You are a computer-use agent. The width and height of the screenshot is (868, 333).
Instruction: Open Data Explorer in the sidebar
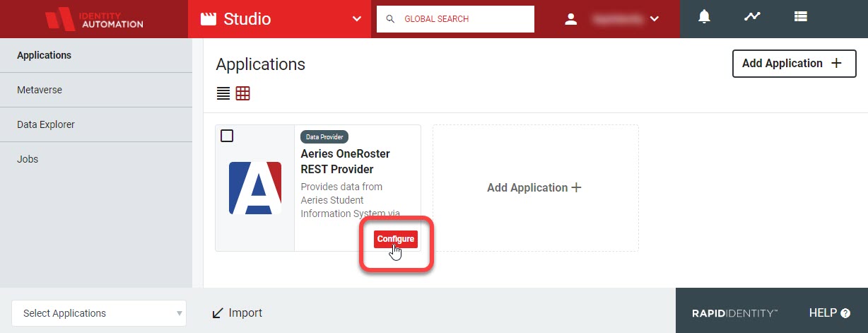[96, 124]
